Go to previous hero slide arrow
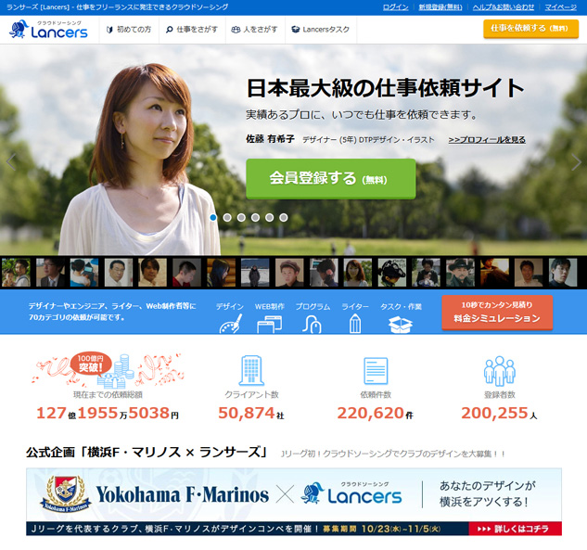587x550 pixels. coord(11,160)
